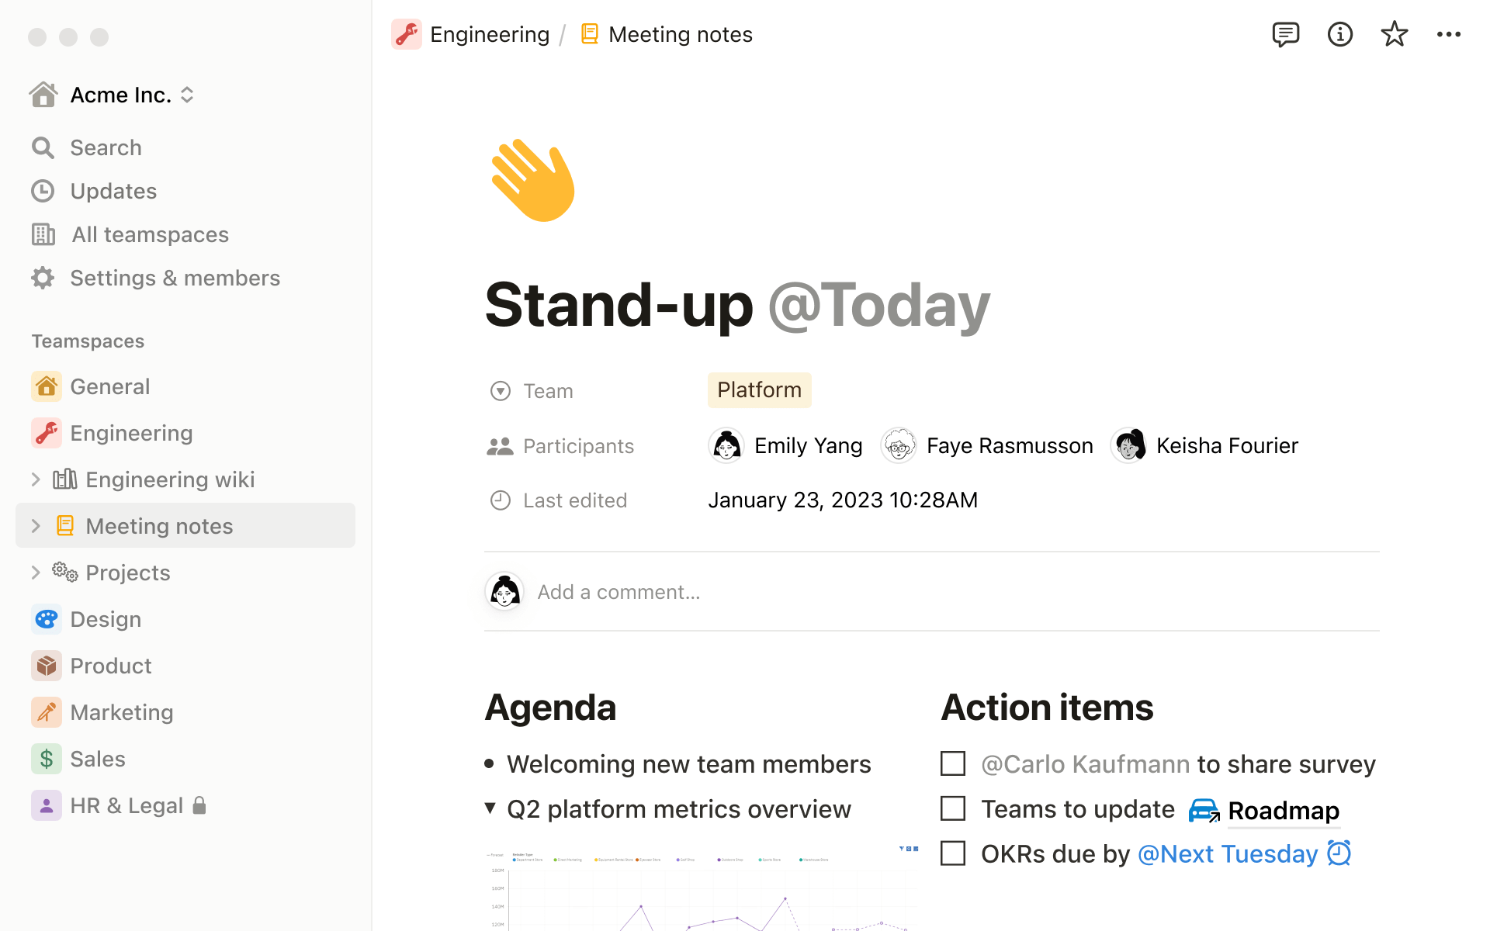This screenshot has height=931, width=1490.
Task: Click the All teamspaces icon
Action: (x=43, y=234)
